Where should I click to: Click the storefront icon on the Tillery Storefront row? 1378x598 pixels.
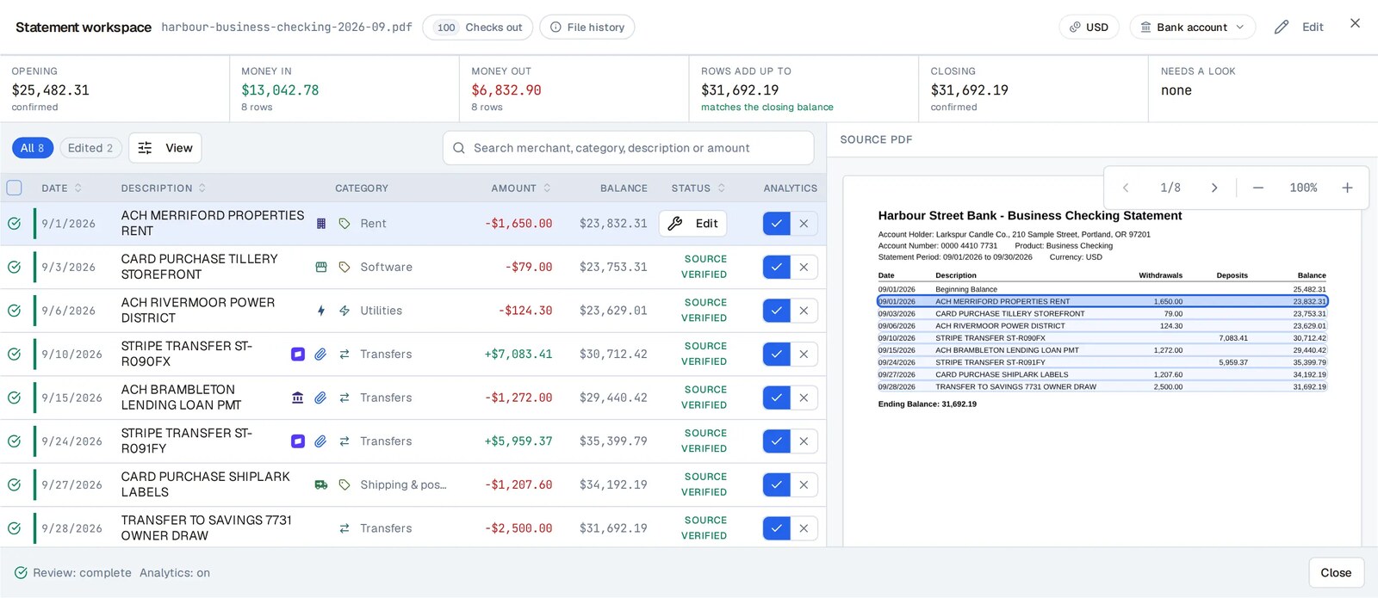321,268
